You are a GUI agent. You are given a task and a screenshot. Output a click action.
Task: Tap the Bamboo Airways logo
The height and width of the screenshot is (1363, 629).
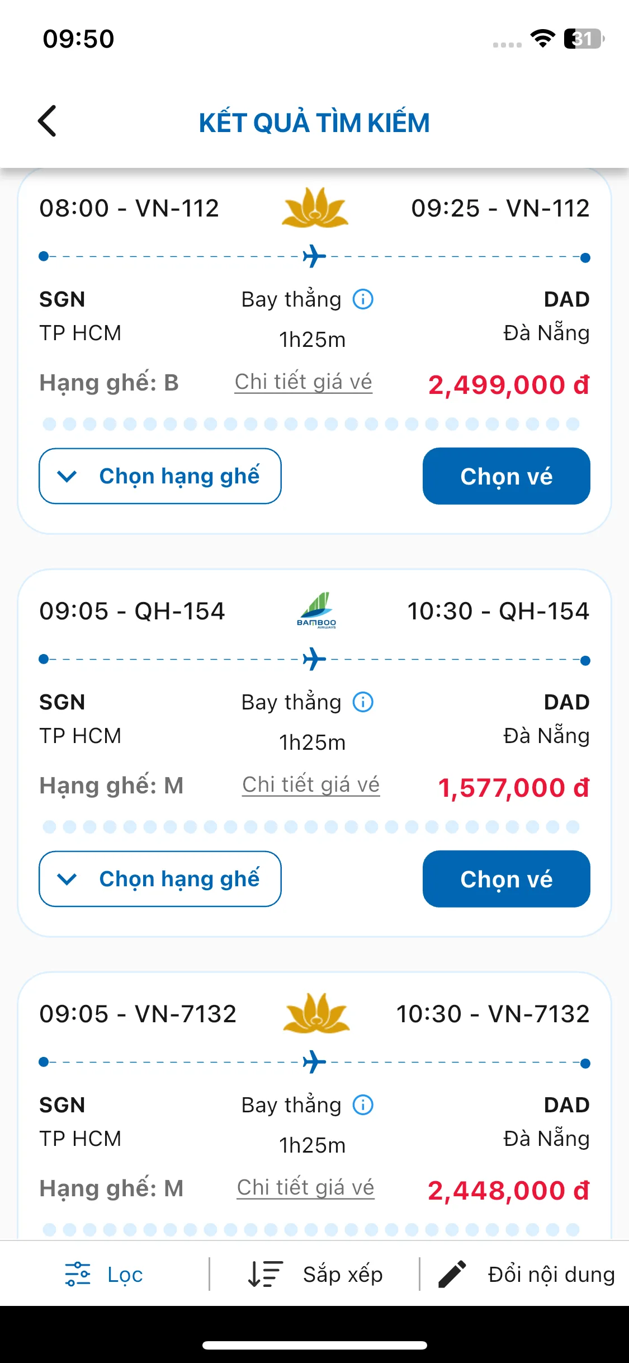(x=316, y=610)
